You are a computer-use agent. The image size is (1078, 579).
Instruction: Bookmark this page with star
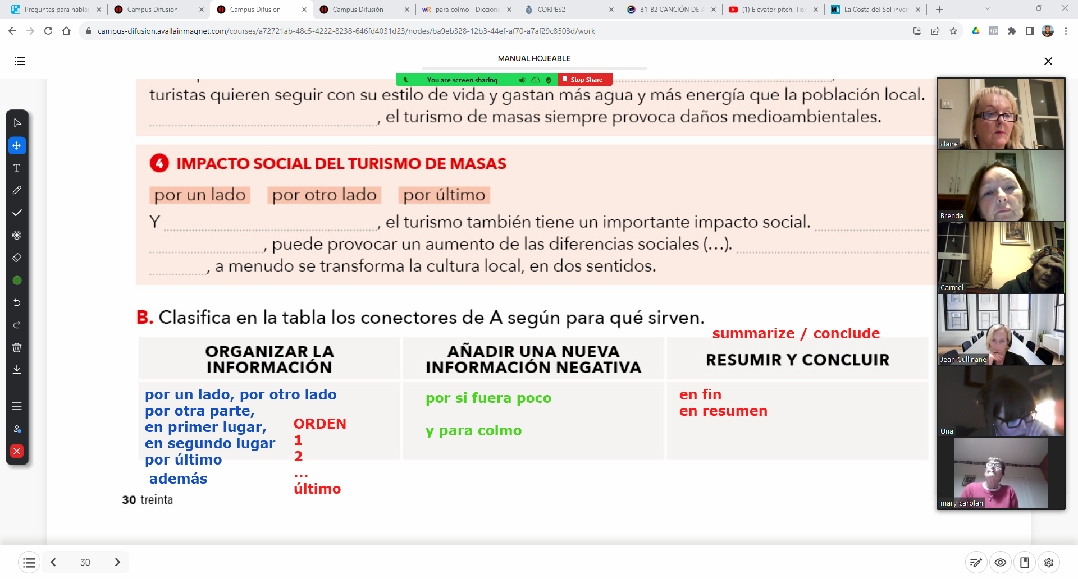pyautogui.click(x=953, y=31)
